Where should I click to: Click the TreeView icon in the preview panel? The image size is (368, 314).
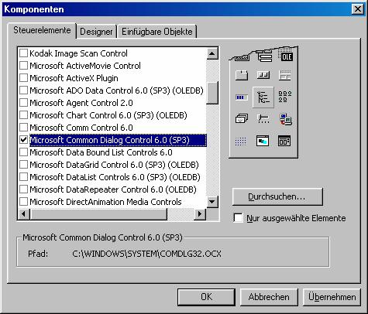tap(263, 97)
